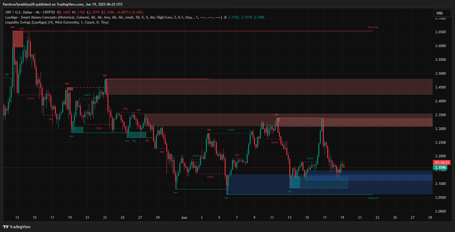This screenshot has width=455, height=232.
Task: Click the 2.0000 level on price axis
Action: pyautogui.click(x=440, y=211)
